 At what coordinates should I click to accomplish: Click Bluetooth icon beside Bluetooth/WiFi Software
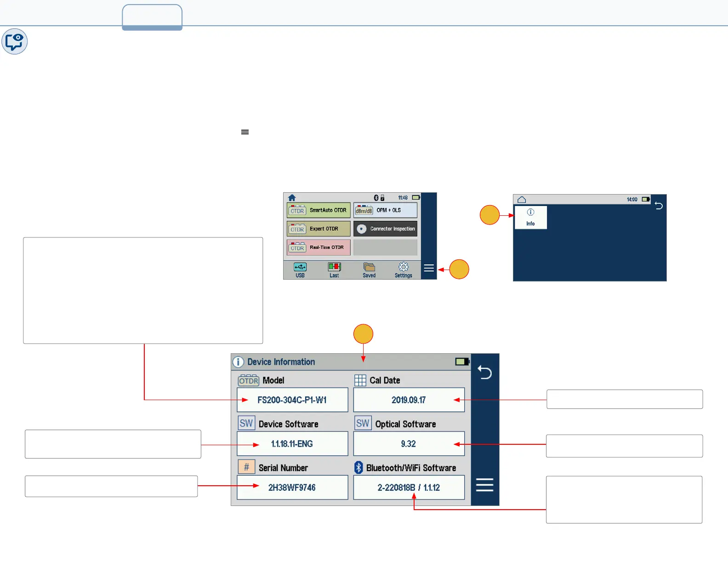pyautogui.click(x=359, y=467)
